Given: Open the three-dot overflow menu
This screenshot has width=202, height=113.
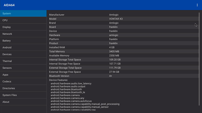Looking at the screenshot, I should point(197,5).
